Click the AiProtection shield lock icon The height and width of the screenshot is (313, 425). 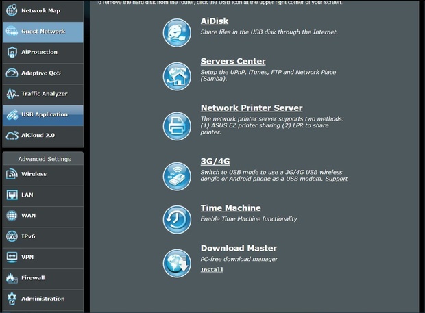pos(12,52)
